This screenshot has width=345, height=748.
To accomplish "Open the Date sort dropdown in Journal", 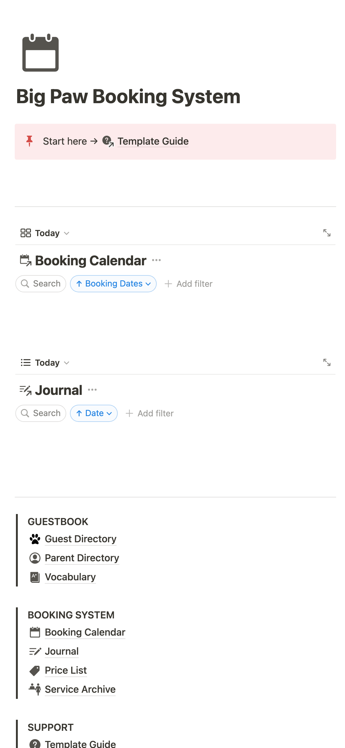I will pos(94,413).
